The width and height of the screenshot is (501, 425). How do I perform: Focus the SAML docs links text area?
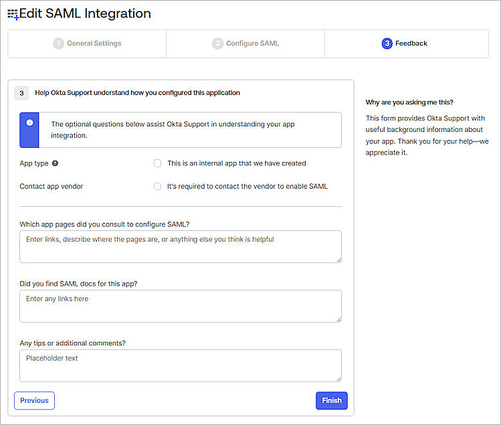(181, 307)
